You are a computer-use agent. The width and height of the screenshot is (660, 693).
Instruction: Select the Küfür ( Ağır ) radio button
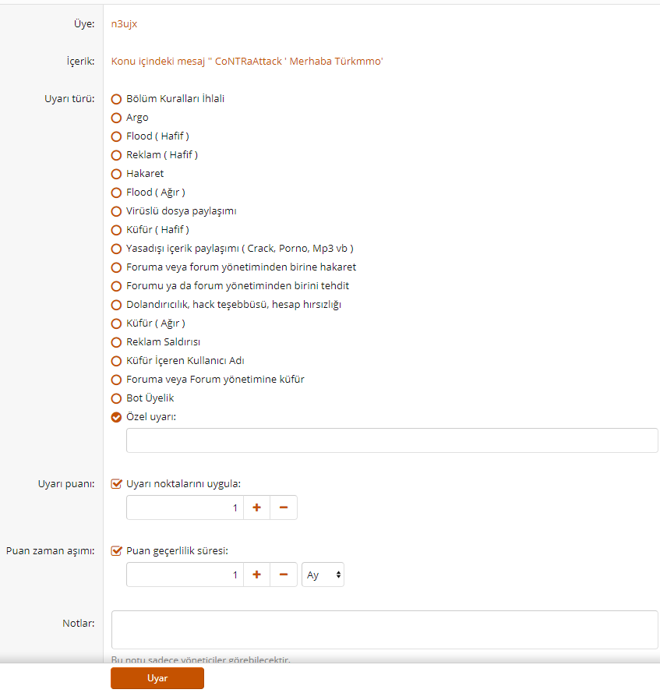(116, 324)
